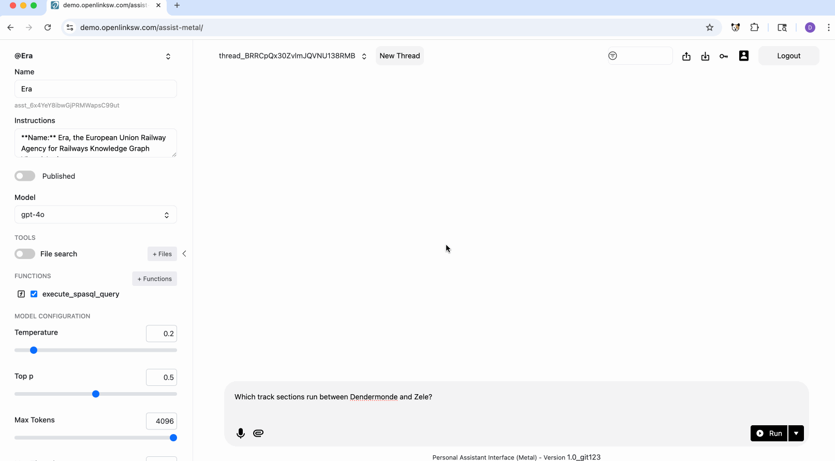Click the Max Tokens slider handle
The image size is (835, 461).
(173, 438)
